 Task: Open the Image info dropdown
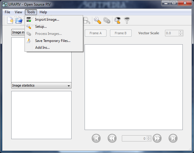coord(18,32)
